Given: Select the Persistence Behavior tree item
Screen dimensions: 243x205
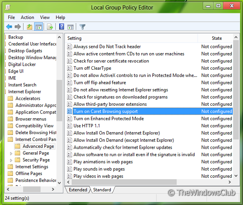Looking at the screenshot, I should (36, 180).
